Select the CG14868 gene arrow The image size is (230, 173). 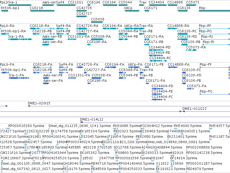coord(172,5)
